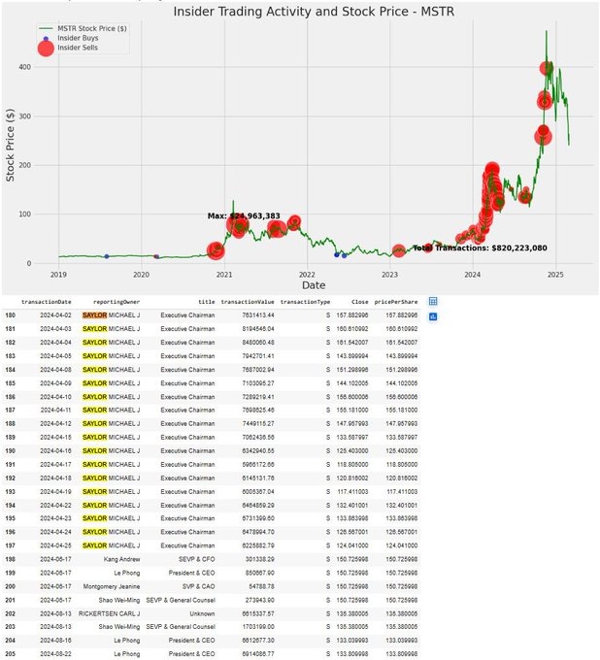Click the Unknown title cell
This screenshot has width=600, height=660.
tap(202, 613)
